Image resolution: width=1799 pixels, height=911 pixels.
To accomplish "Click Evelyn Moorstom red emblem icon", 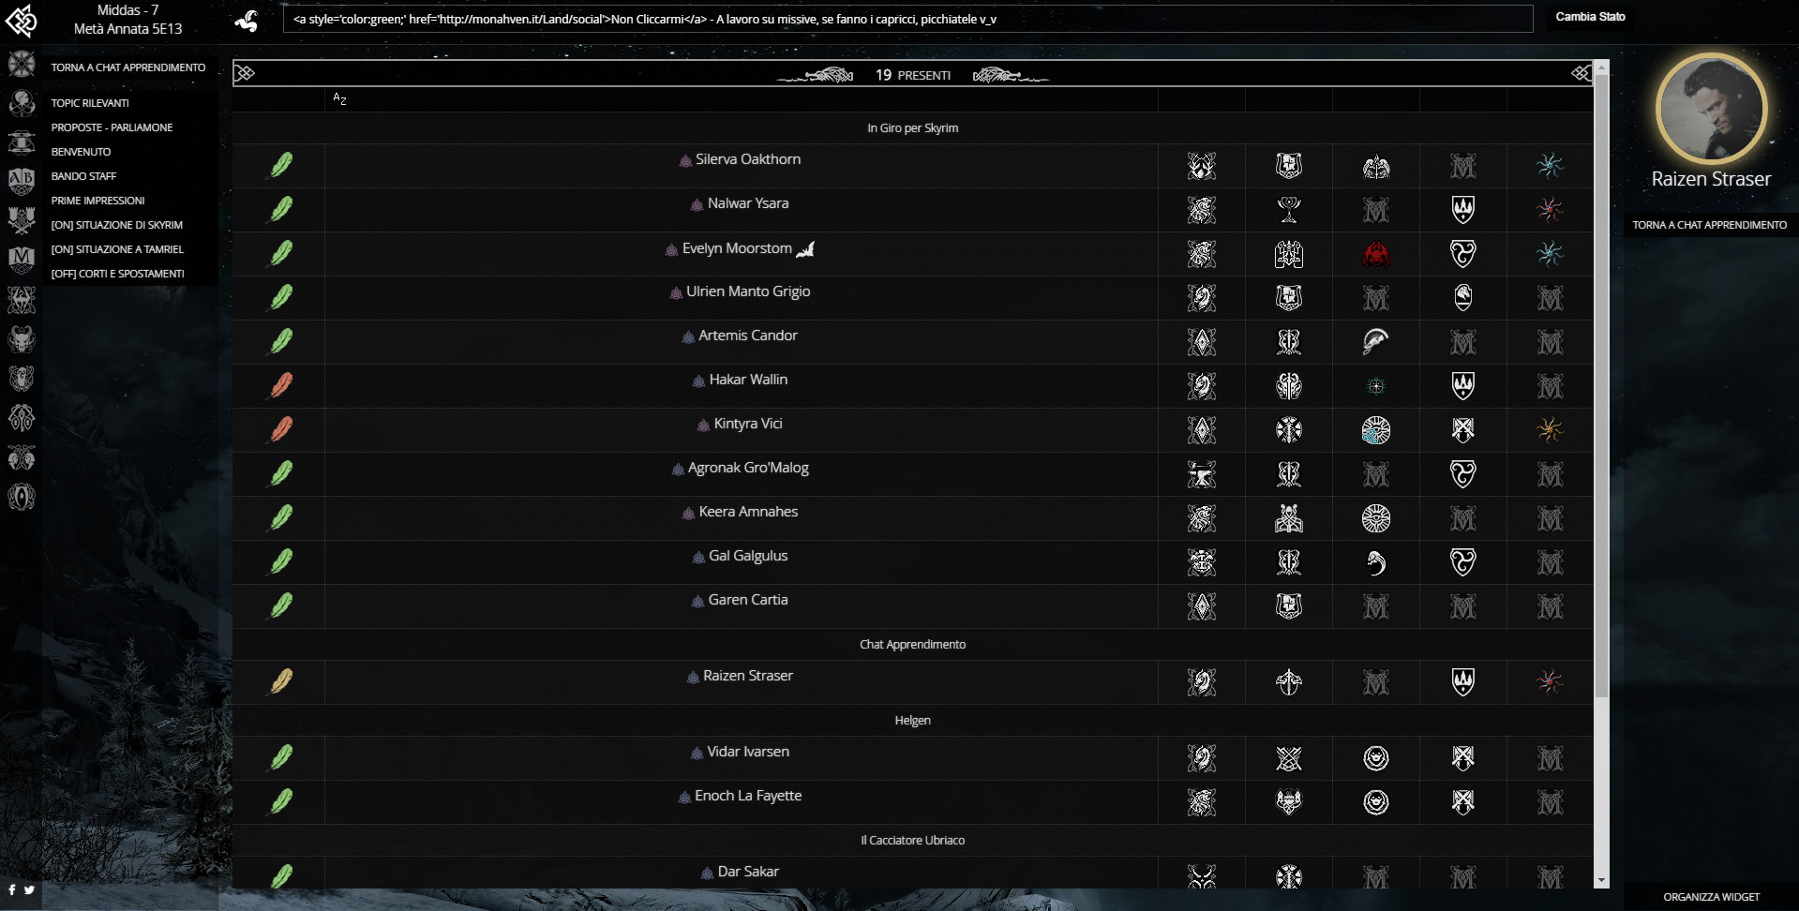I will tap(1375, 254).
